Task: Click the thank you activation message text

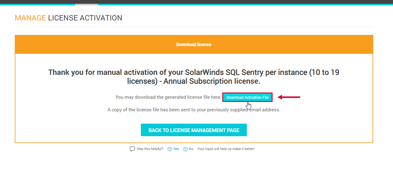Action: click(194, 77)
